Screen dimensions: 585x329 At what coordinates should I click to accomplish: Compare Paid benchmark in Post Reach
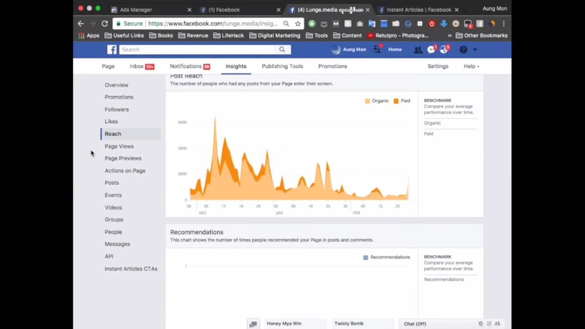coord(429,134)
